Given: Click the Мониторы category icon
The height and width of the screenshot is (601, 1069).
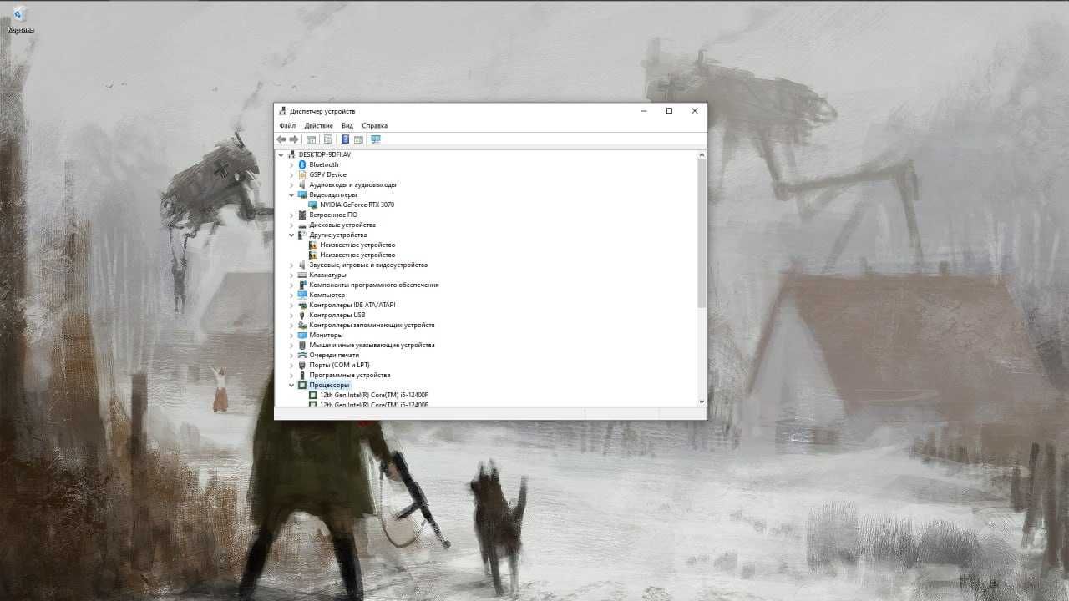Looking at the screenshot, I should coord(302,335).
